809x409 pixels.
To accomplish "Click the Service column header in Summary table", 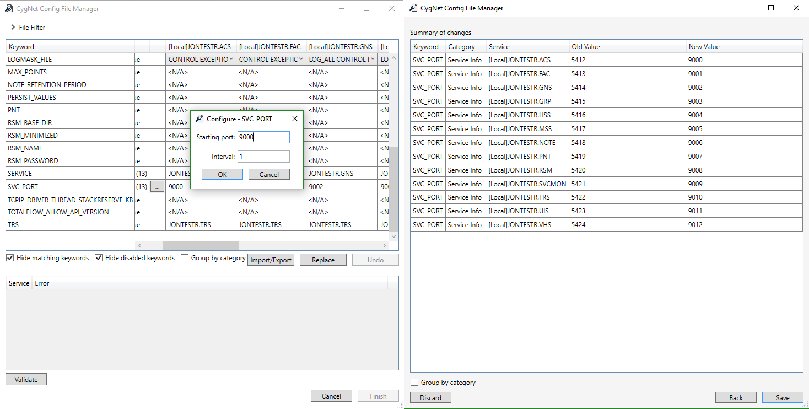I will [x=527, y=47].
